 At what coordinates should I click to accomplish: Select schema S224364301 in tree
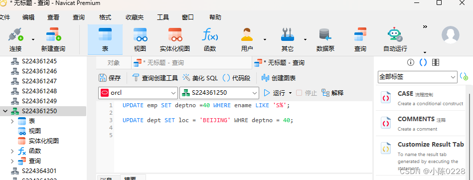39,171
